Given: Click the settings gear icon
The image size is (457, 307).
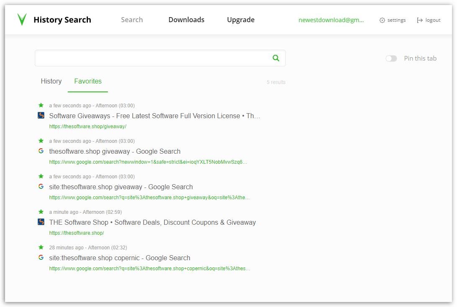Looking at the screenshot, I should click(382, 20).
